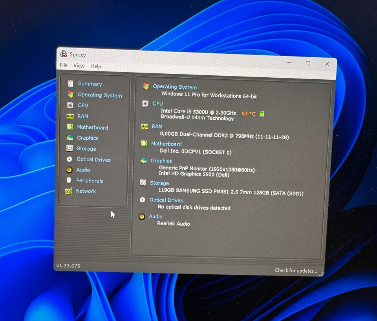Click the Audio speaker icon in sidebar
377x321 pixels.
pyautogui.click(x=69, y=170)
